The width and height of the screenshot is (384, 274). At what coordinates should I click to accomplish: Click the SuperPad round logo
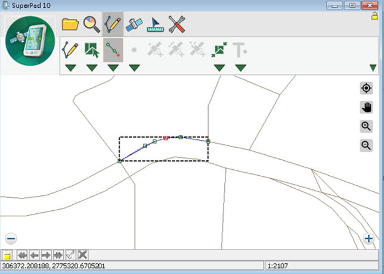tap(30, 41)
